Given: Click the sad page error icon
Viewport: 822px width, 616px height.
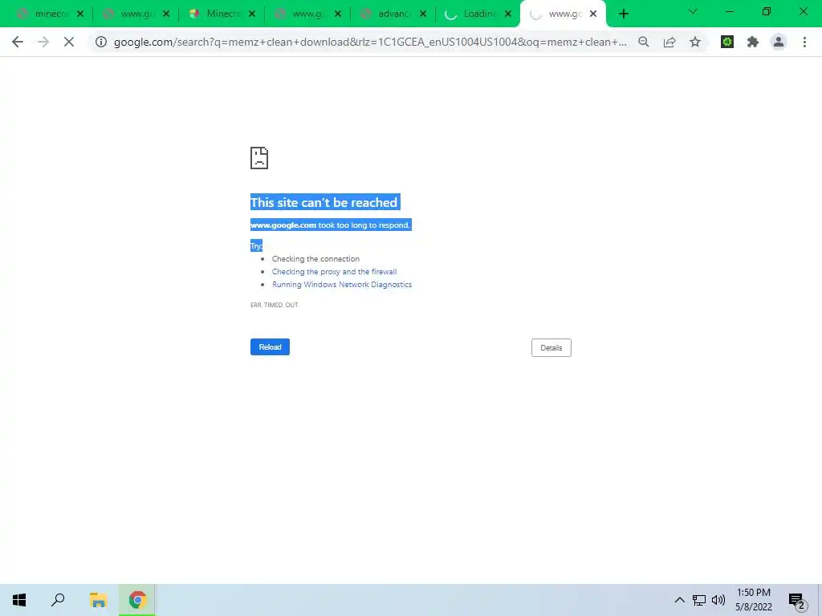Looking at the screenshot, I should (x=259, y=158).
